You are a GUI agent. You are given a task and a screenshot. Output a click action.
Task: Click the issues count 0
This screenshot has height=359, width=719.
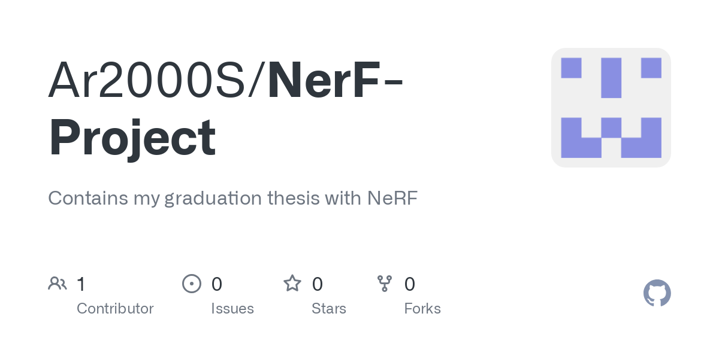coord(217,284)
